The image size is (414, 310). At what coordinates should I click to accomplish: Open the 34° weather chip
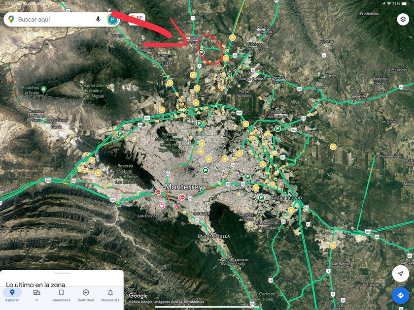[137, 18]
